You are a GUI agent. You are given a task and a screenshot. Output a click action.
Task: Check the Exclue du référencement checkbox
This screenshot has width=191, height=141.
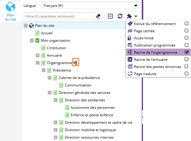[x=187, y=24]
